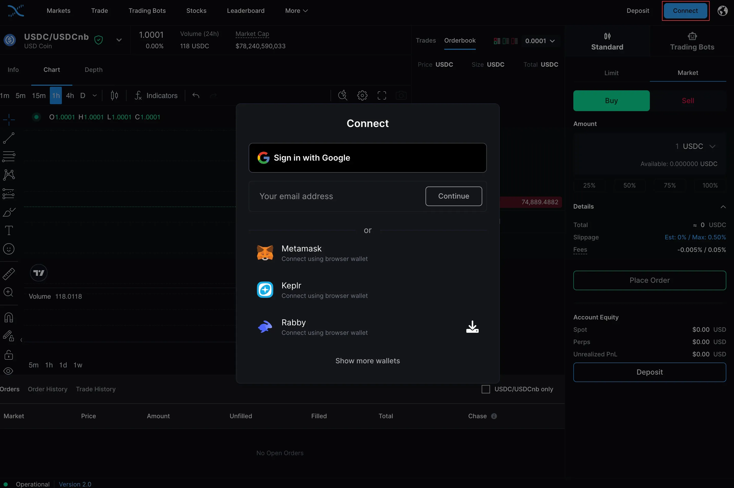The image size is (734, 488).
Task: Select the text annotation tool
Action: pos(9,231)
